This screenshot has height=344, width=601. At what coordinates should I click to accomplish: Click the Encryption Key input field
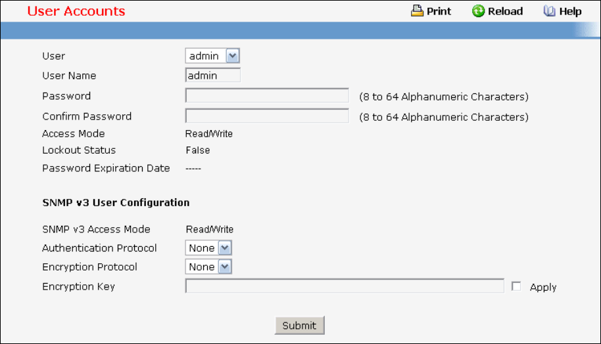345,286
